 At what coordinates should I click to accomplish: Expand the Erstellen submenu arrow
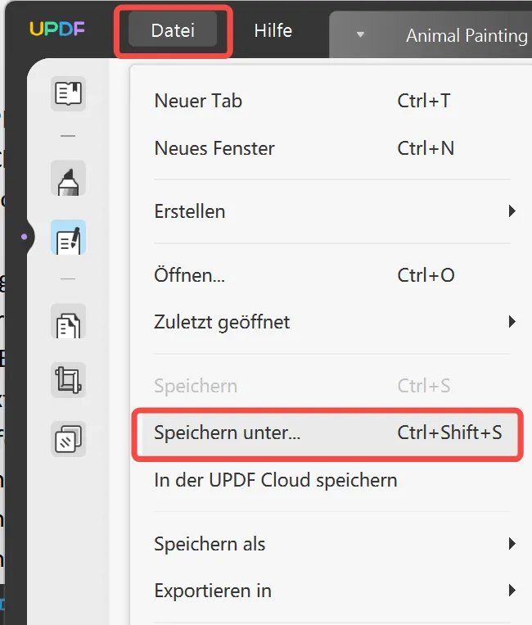tap(512, 211)
